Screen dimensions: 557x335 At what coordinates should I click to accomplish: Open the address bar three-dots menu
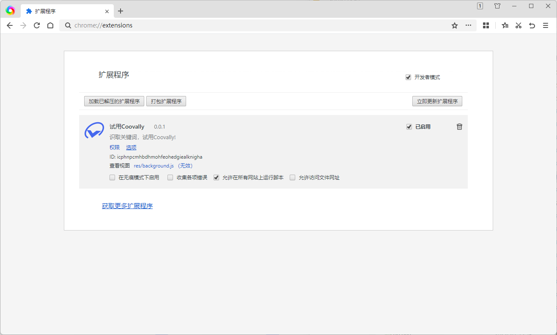point(468,25)
